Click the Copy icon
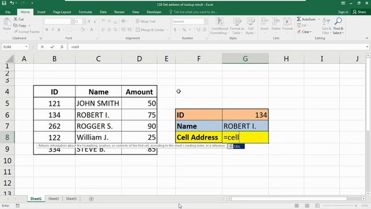This screenshot has height=209, width=371. tap(16, 26)
